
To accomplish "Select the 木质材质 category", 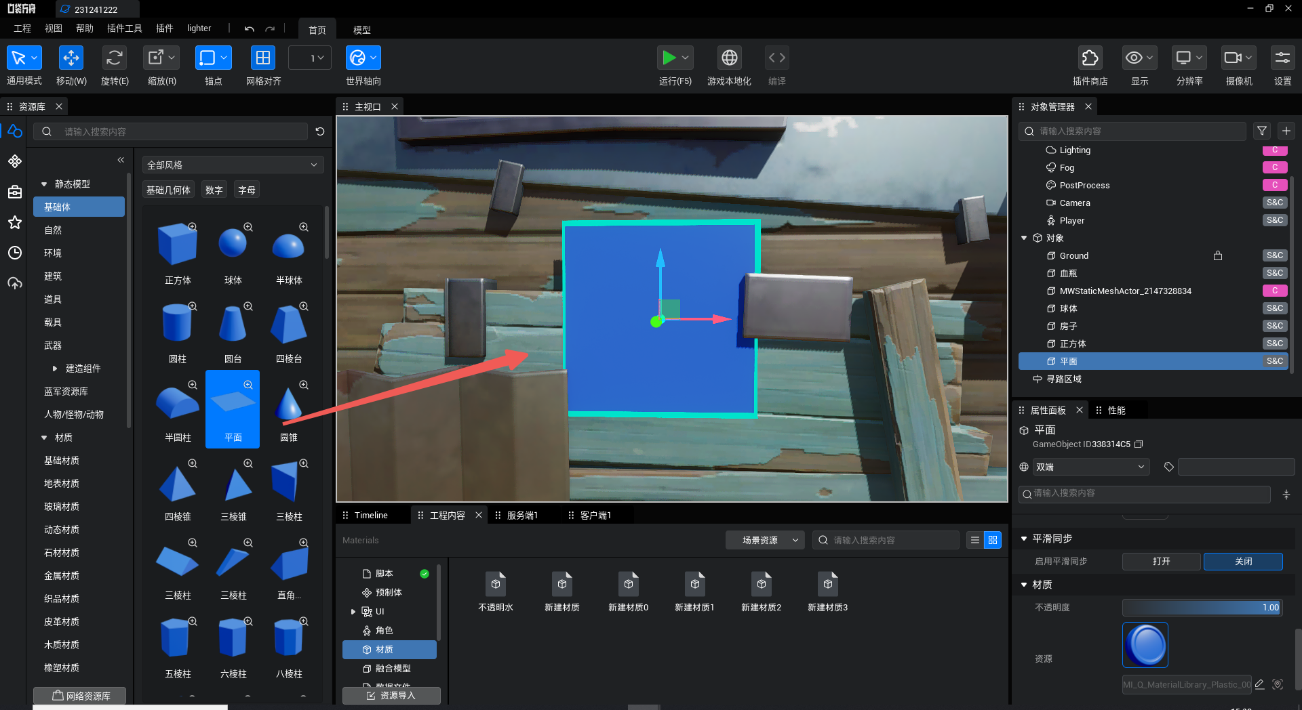I will [62, 645].
